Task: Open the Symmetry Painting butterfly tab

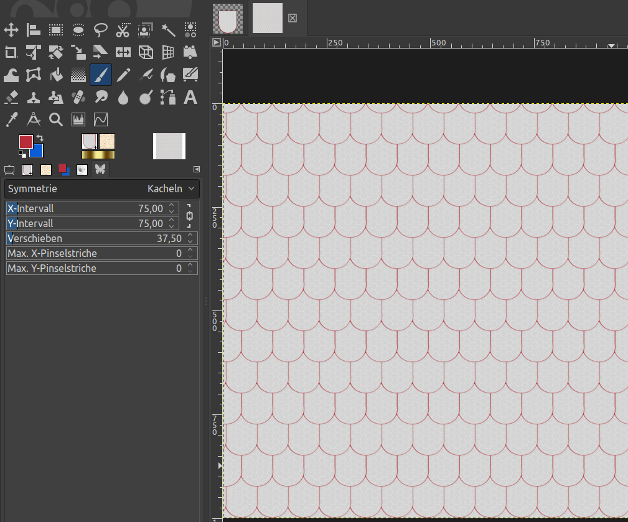Action: click(100, 169)
